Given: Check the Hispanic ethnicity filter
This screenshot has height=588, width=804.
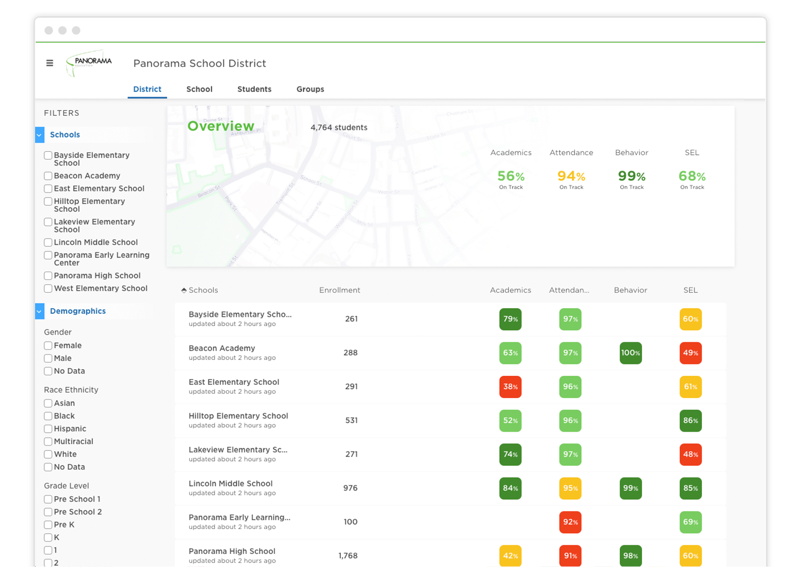Looking at the screenshot, I should point(48,429).
